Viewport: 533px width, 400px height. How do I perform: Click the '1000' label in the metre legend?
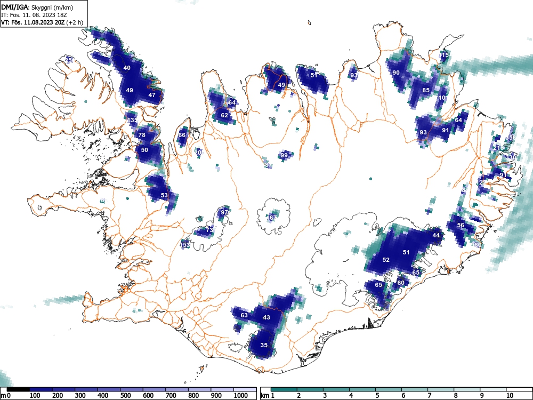[x=241, y=395]
